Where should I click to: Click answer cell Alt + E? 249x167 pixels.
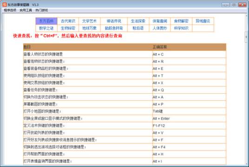pyautogui.click(x=189, y=69)
